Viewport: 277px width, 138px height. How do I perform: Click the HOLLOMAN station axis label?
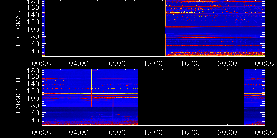[18, 28]
